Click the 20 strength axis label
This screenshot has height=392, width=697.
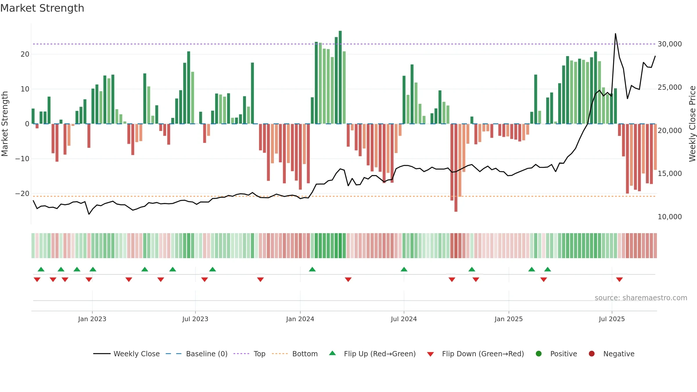pos(25,54)
